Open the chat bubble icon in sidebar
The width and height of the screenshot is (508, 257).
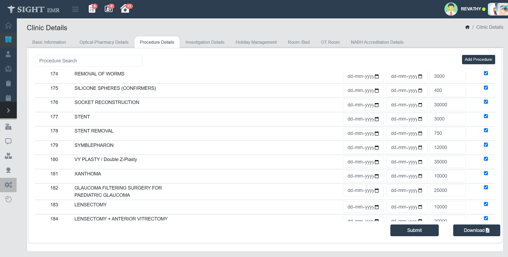8,141
